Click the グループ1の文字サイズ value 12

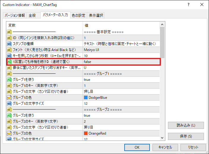click(x=121, y=104)
